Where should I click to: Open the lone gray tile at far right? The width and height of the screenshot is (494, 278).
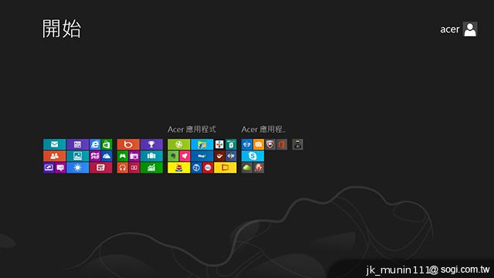pyautogui.click(x=297, y=144)
